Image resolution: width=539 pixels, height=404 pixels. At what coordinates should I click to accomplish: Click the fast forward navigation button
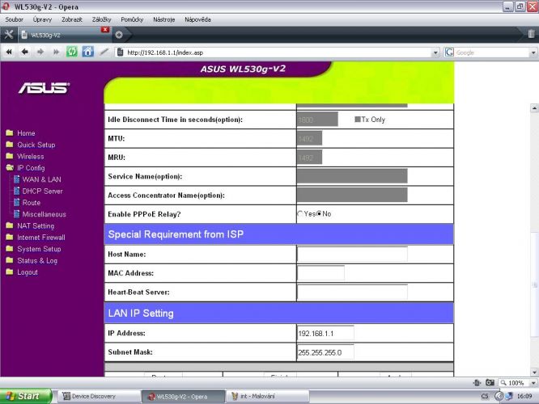click(56, 53)
